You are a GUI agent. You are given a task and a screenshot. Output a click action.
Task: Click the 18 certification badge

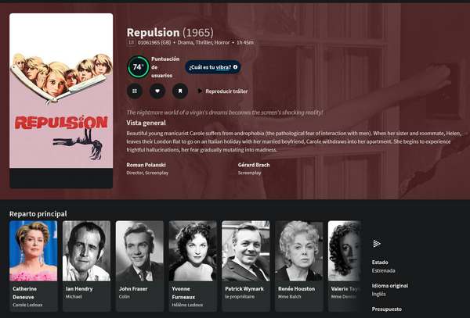(131, 42)
